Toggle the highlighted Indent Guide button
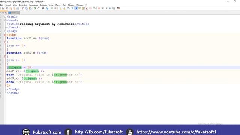This screenshot has height=135, width=240. (x=76, y=8)
